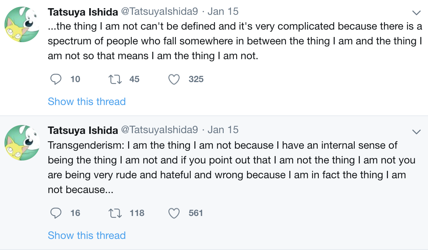Open the Tatsuya Ishida name on the first tweet
Screen dimensions: 428x250
(x=83, y=12)
